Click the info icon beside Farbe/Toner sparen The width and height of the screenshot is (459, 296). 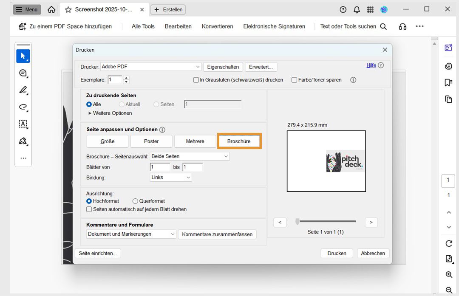pos(353,80)
